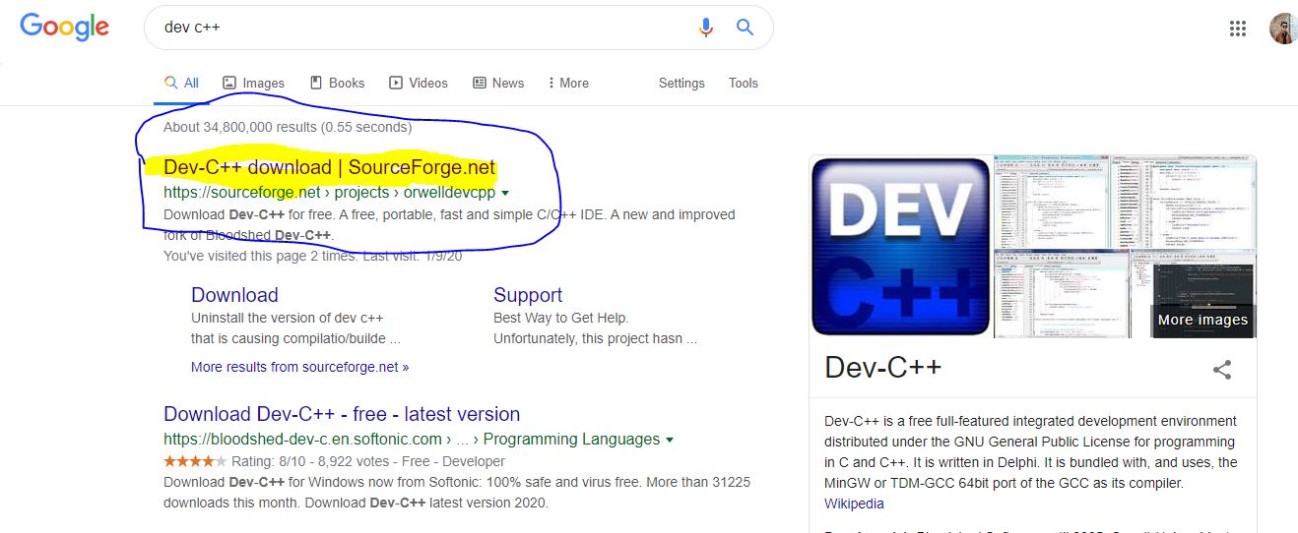This screenshot has height=533, width=1298.
Task: Click the More images thumbnail
Action: click(1202, 320)
